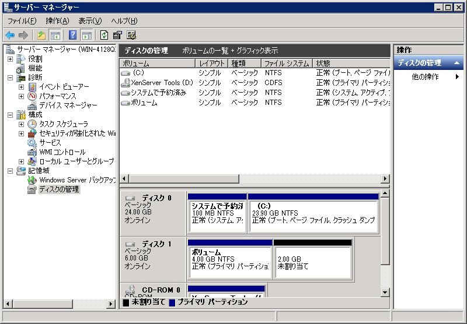Open the 操作(A) menu
This screenshot has height=324, width=467.
pyautogui.click(x=57, y=21)
